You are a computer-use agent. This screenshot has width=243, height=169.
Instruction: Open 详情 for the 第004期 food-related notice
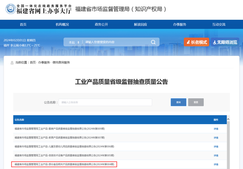click(x=216, y=164)
